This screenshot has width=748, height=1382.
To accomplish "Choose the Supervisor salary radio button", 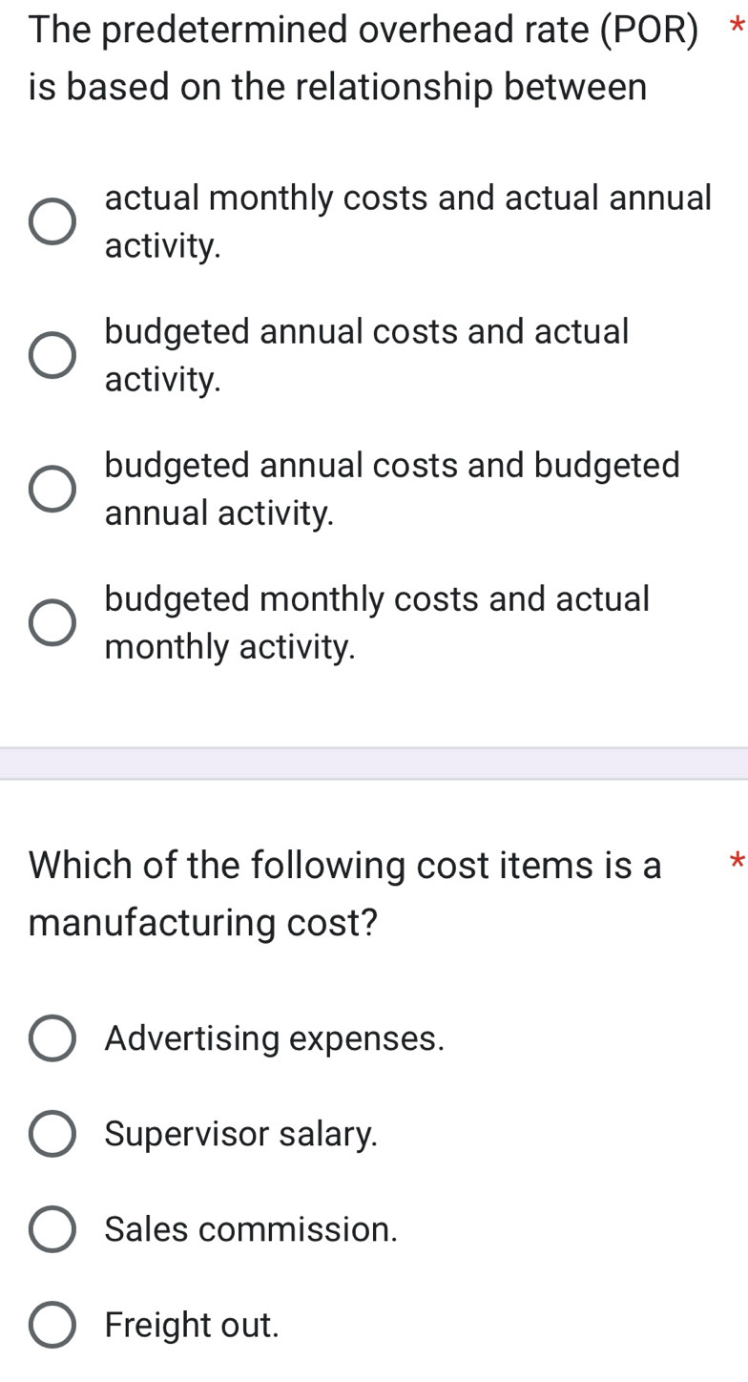I will coord(52,1134).
